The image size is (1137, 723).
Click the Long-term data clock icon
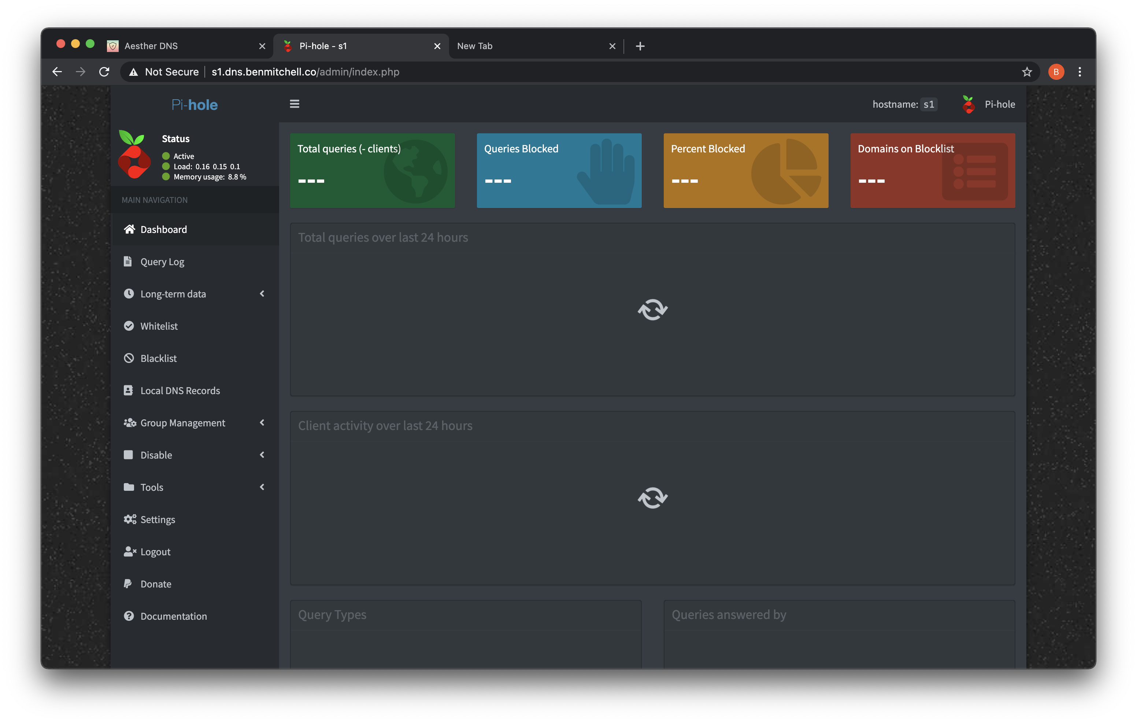click(x=129, y=293)
